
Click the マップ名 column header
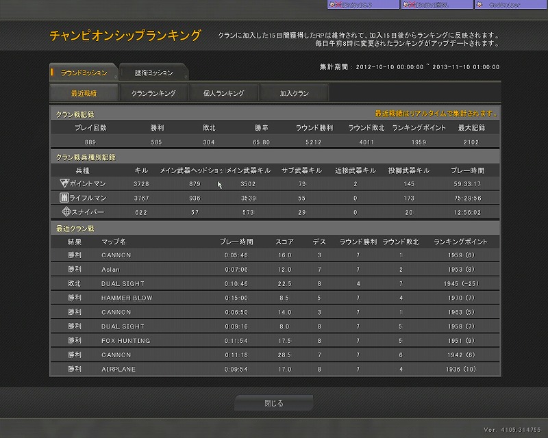[114, 242]
